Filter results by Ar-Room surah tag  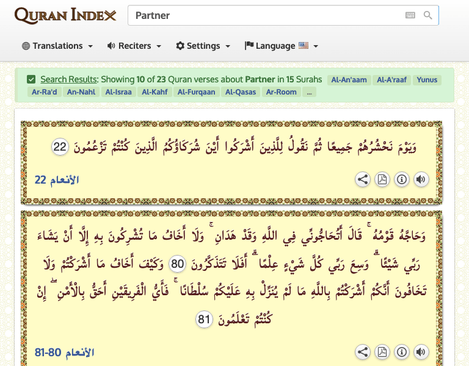pos(281,92)
